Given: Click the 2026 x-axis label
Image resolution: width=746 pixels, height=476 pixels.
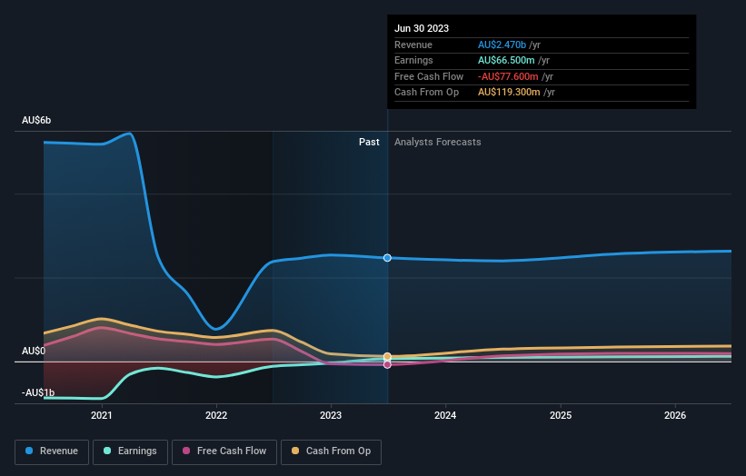Looking at the screenshot, I should 675,415.
